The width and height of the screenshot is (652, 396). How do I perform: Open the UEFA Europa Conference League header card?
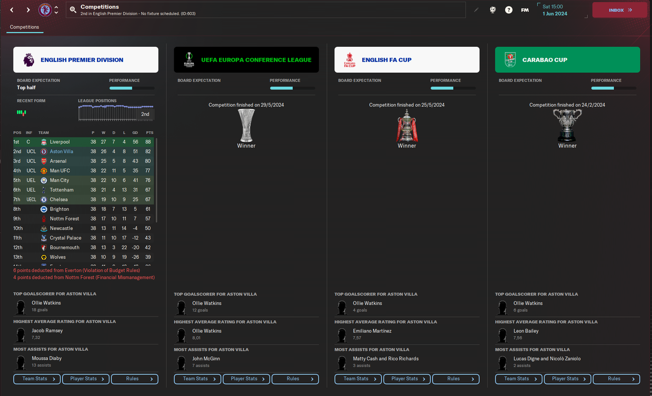tap(246, 59)
